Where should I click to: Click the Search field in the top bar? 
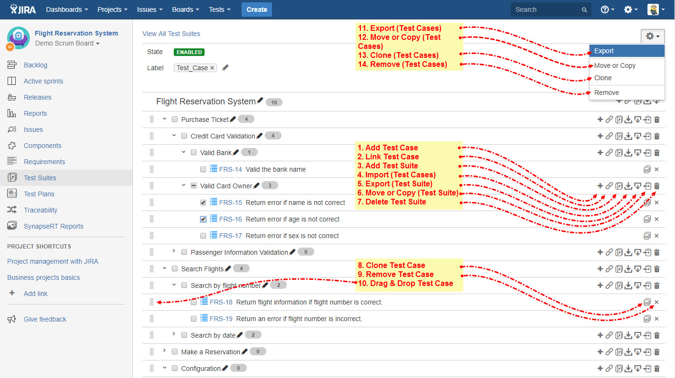pyautogui.click(x=546, y=9)
